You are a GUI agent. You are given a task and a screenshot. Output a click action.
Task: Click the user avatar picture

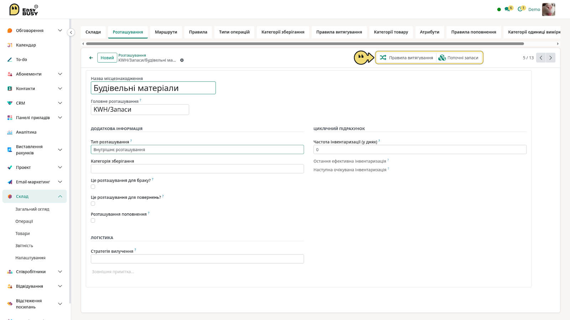[x=549, y=10]
